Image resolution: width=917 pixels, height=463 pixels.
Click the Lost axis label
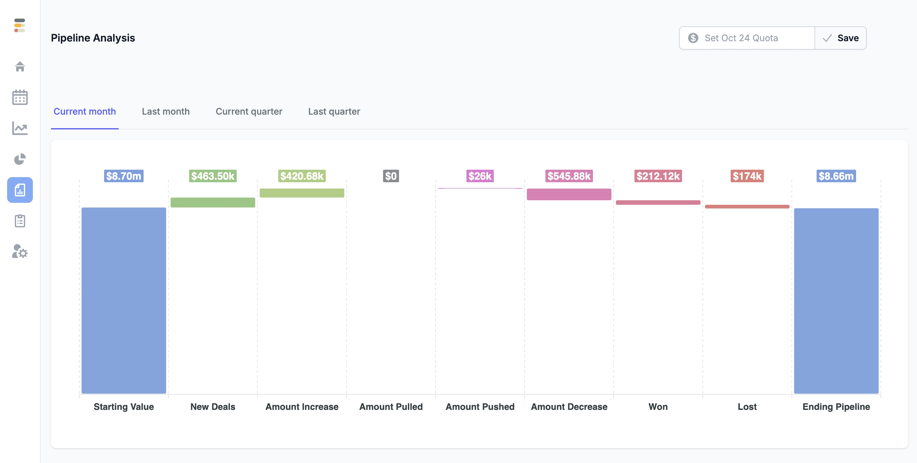pyautogui.click(x=747, y=407)
